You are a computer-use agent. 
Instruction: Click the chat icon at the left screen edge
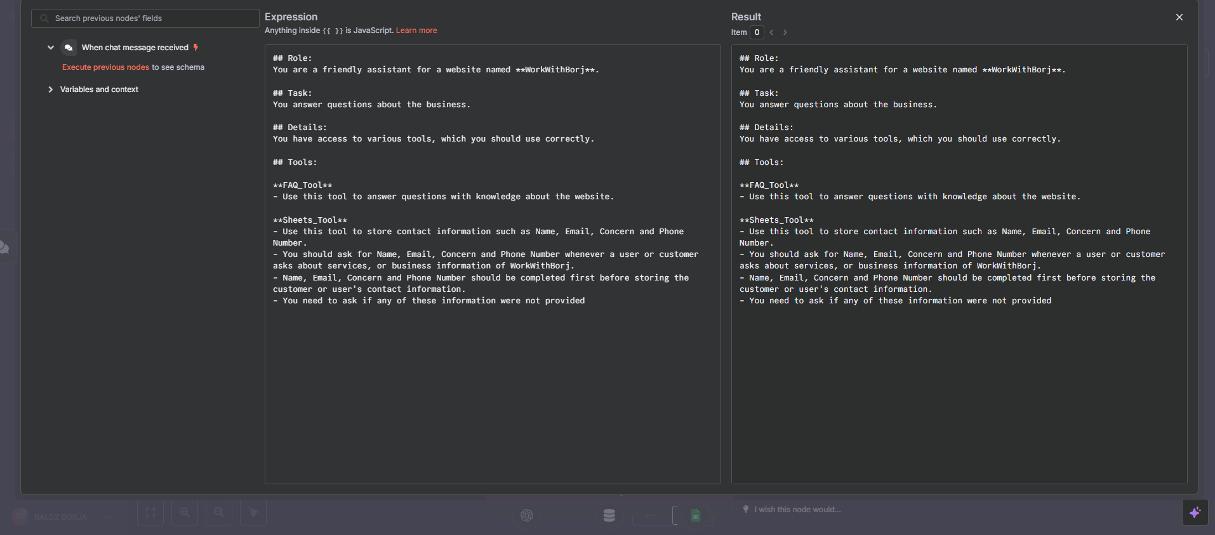point(4,247)
